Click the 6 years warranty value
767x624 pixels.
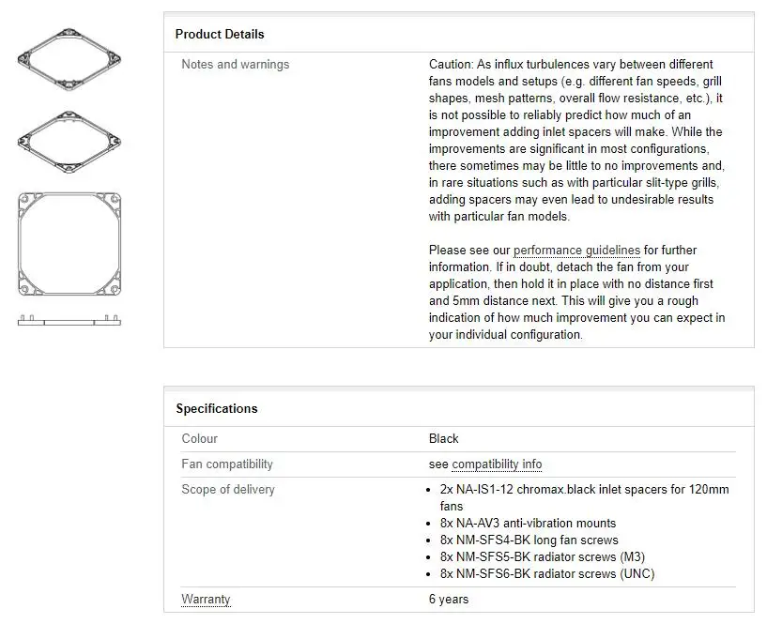(449, 600)
